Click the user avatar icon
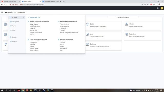 pos(162,8)
